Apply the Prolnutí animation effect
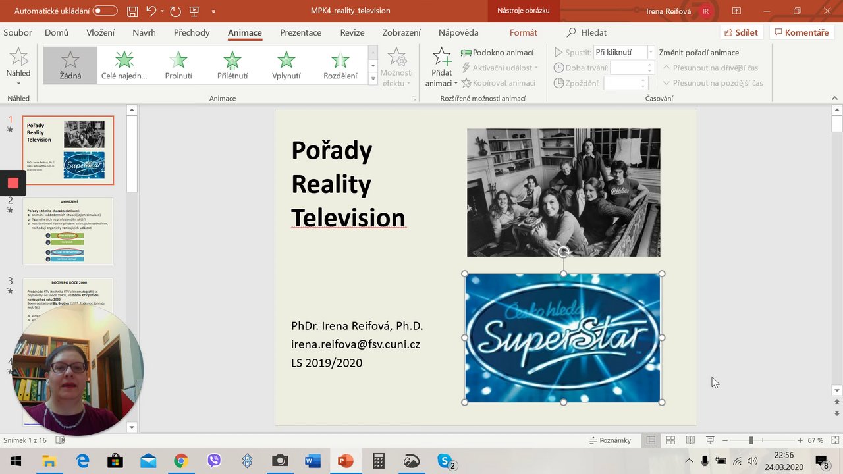 pos(178,65)
